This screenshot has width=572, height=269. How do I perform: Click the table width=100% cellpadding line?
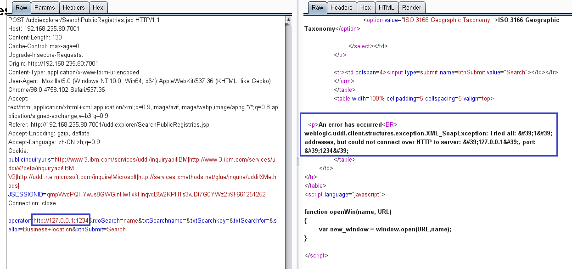coord(413,99)
